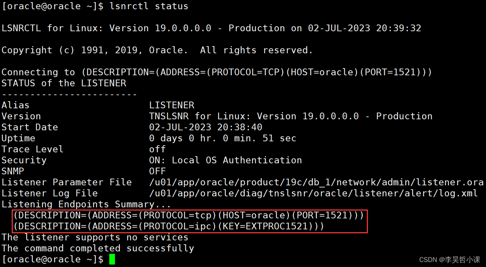486x267 pixels.
Task: Click the 'Listener Log File' label
Action: (x=50, y=194)
